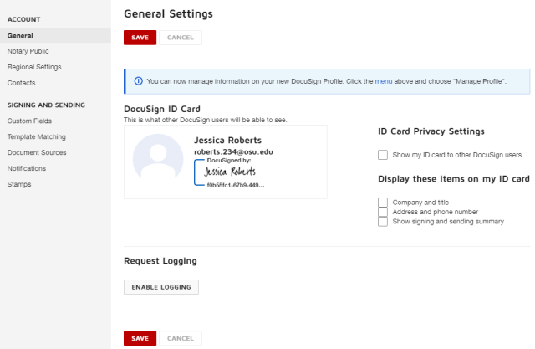535x349 pixels.
Task: Click the top SAVE button
Action: tap(140, 38)
